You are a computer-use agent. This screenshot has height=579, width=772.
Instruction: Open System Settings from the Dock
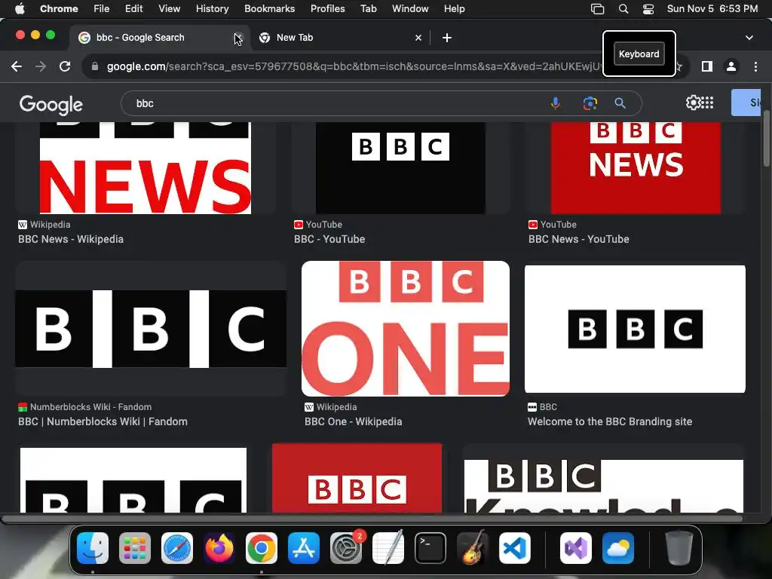[346, 548]
